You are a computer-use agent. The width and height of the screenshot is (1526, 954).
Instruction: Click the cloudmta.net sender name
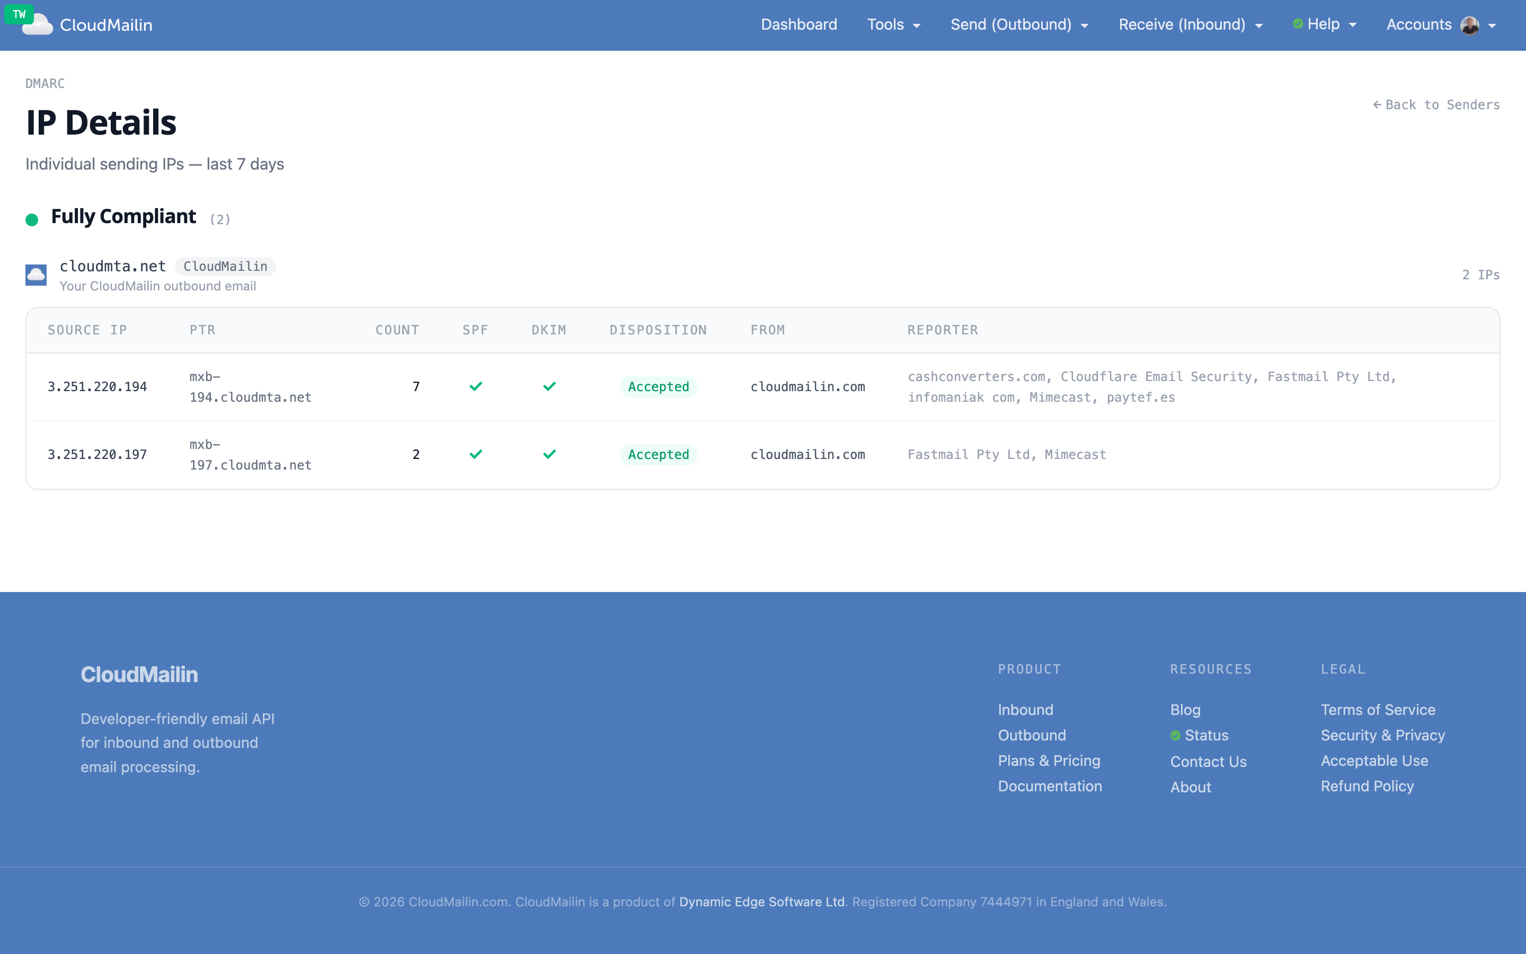(x=113, y=266)
